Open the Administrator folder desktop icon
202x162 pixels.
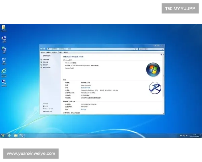point(4,28)
